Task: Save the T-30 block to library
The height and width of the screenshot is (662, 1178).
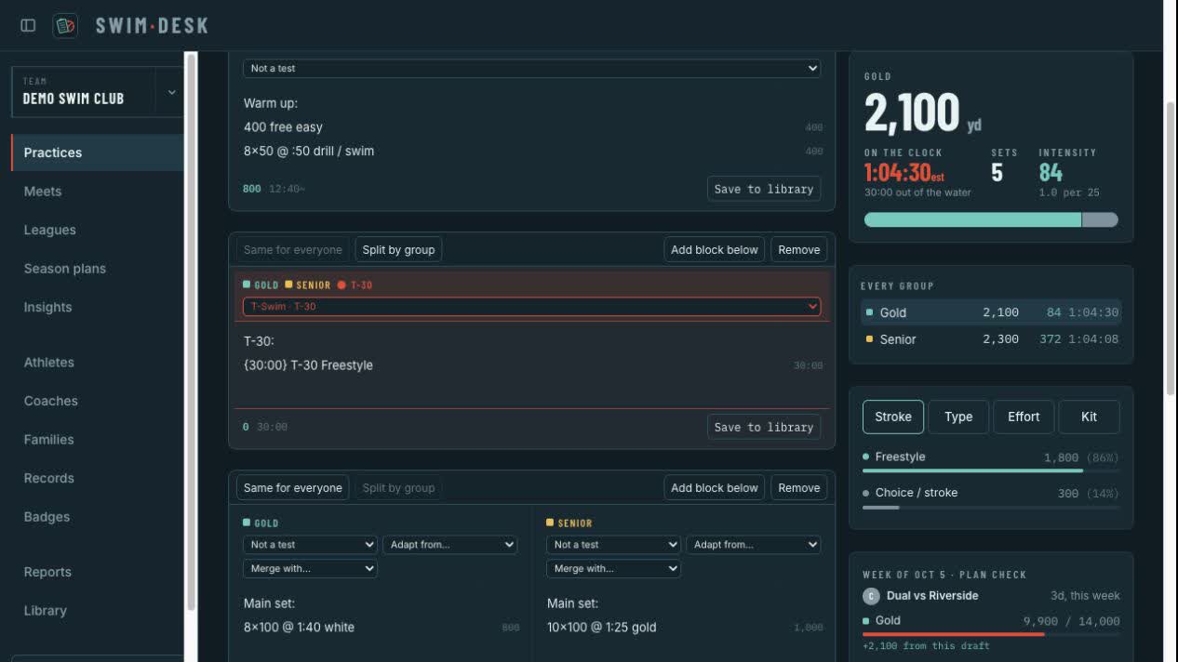Action: (x=764, y=427)
